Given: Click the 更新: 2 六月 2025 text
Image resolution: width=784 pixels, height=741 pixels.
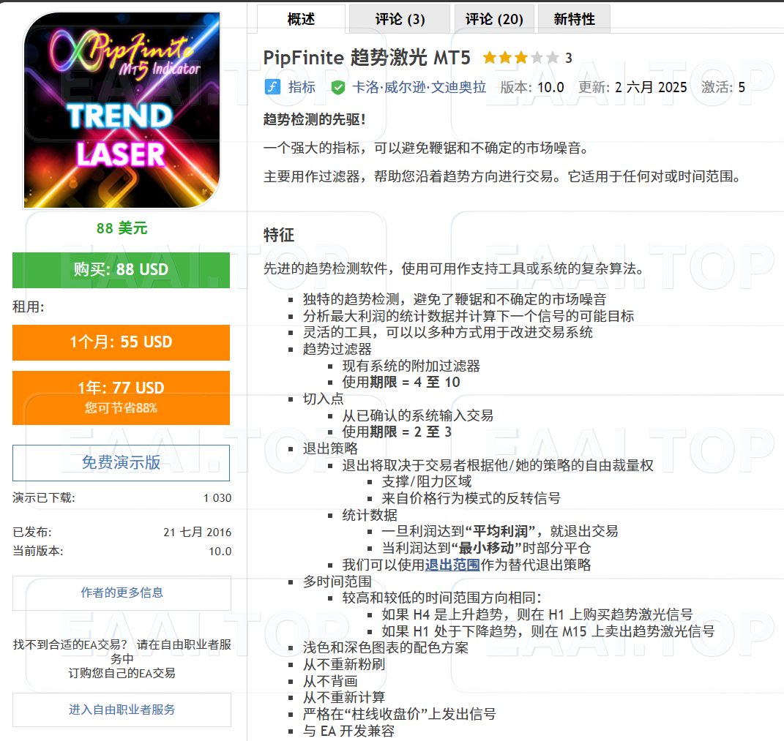Looking at the screenshot, I should click(x=632, y=88).
